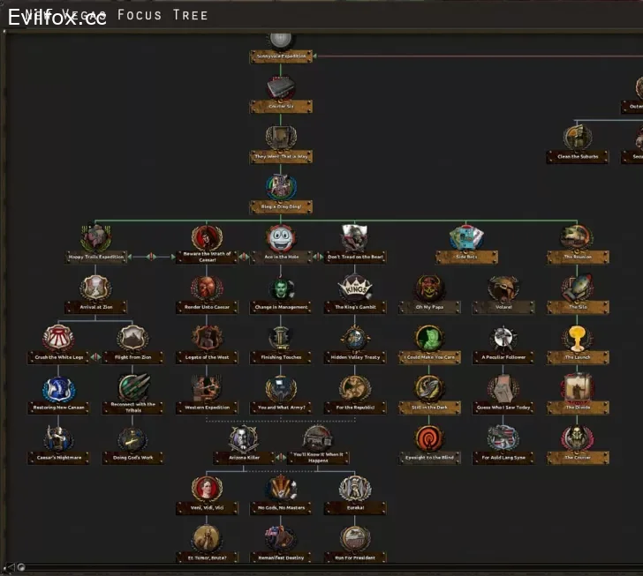
Task: Click the Ring-a-Ding-Ding! focus label
Action: click(281, 207)
